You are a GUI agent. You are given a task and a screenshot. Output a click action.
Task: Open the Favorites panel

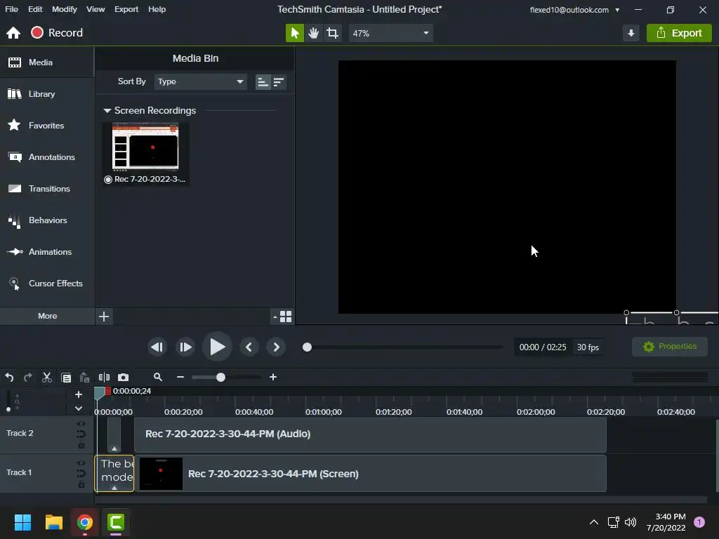47,126
